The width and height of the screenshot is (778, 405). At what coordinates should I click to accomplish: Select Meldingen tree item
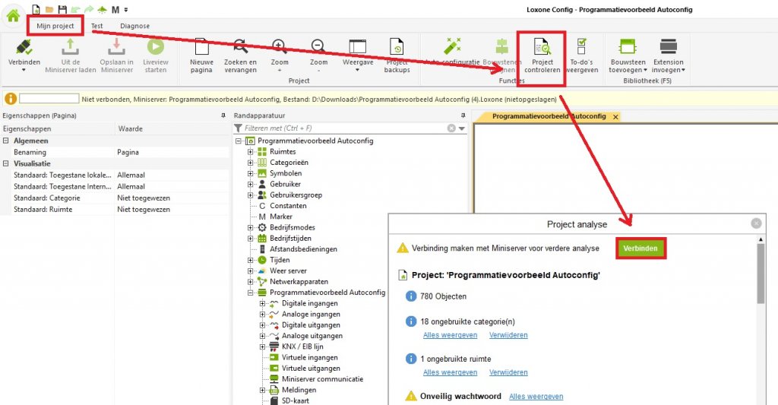[x=299, y=390]
